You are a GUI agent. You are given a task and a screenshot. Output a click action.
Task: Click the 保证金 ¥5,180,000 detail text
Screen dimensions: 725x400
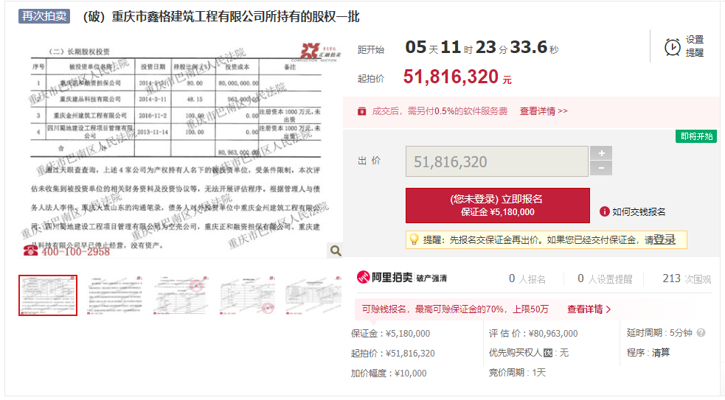tap(390, 334)
